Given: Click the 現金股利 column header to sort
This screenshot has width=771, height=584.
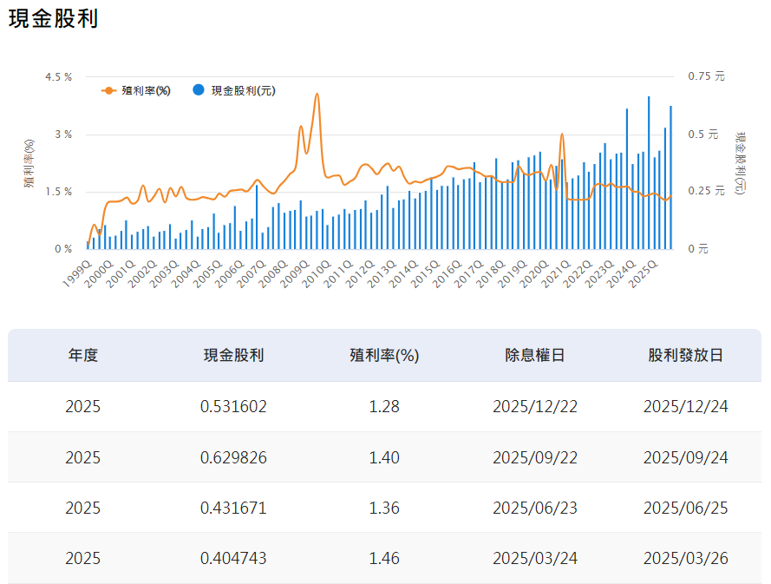Looking at the screenshot, I should click(232, 356).
